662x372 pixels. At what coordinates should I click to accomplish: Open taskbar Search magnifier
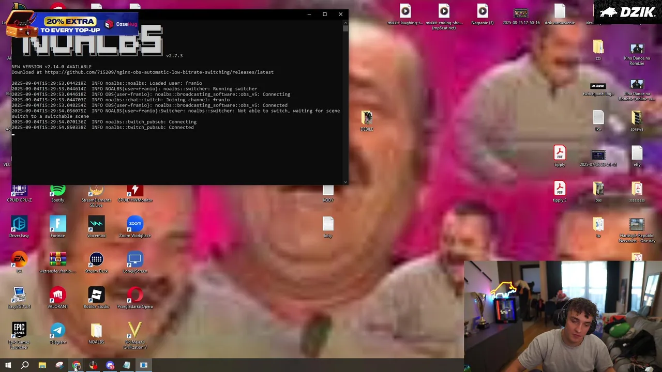25,365
